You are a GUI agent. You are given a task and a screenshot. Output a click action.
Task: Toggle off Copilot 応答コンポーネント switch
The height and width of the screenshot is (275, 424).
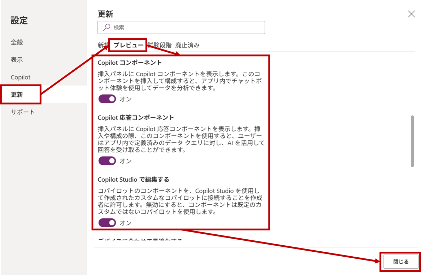click(x=107, y=161)
